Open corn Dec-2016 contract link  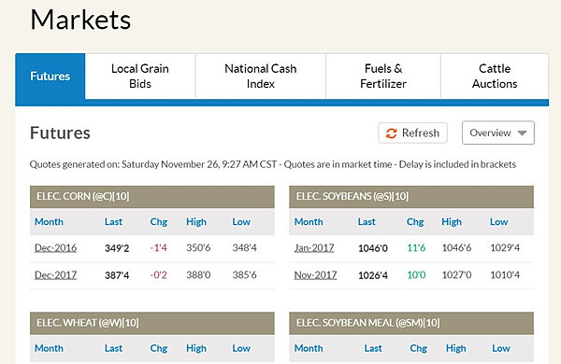click(55, 248)
